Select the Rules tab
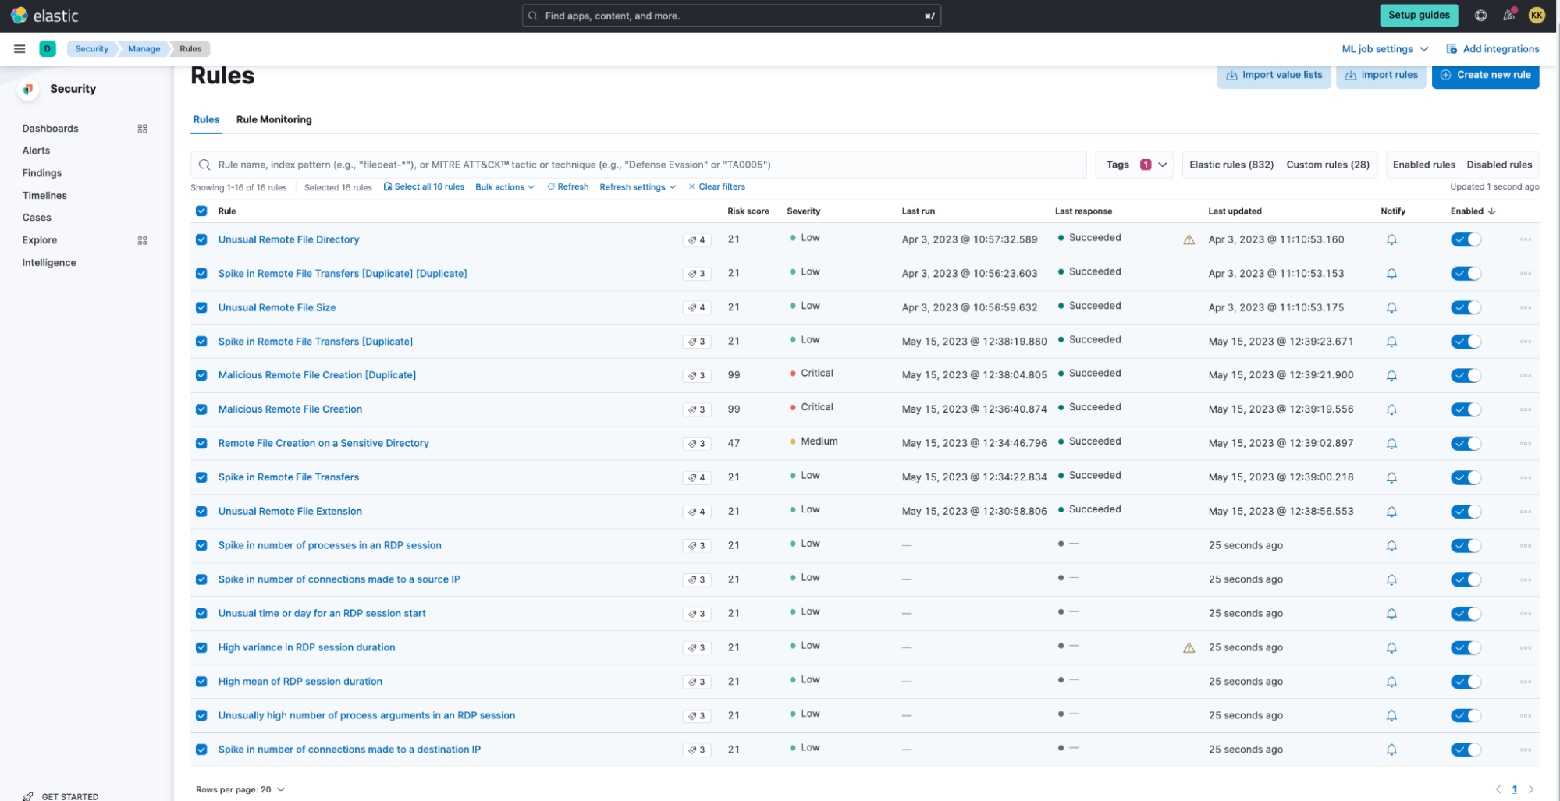Viewport: 1560px width, 801px height. [206, 119]
